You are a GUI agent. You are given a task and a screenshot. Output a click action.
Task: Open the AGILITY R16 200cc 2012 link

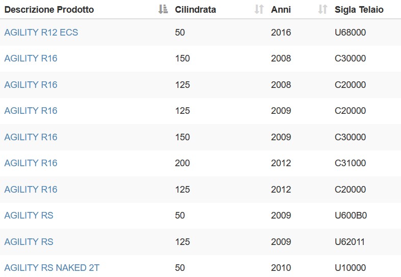click(31, 163)
